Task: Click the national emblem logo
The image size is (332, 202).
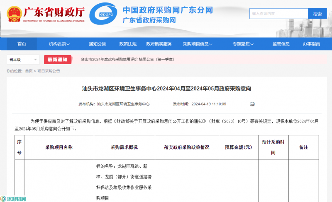Action: (x=14, y=14)
